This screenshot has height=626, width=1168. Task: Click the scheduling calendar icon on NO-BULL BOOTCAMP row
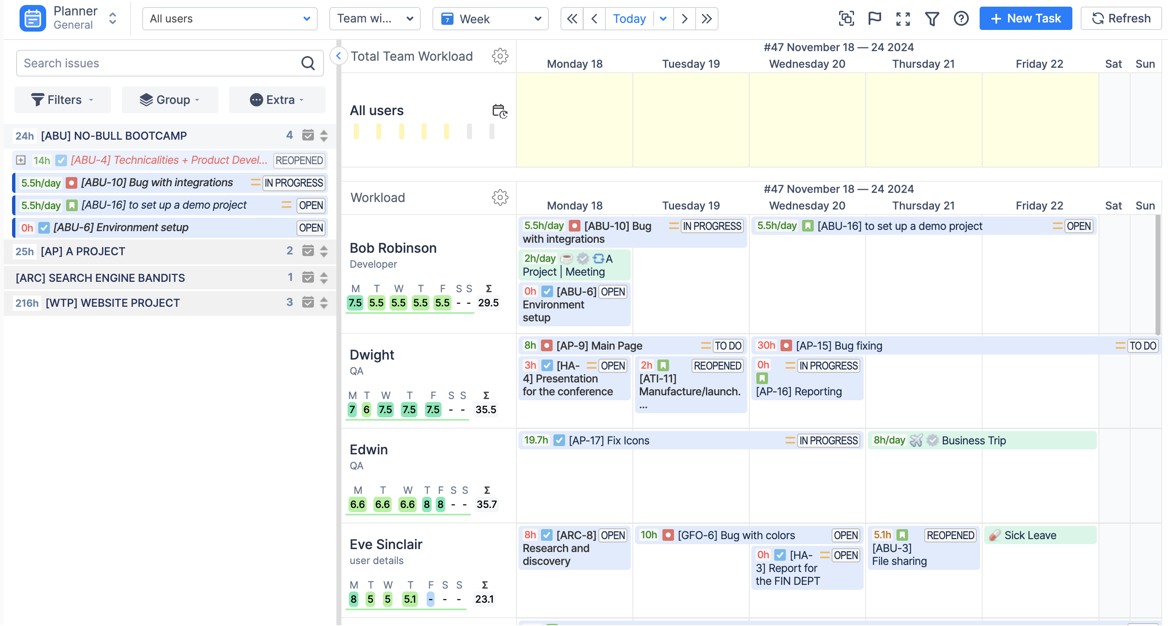point(308,135)
